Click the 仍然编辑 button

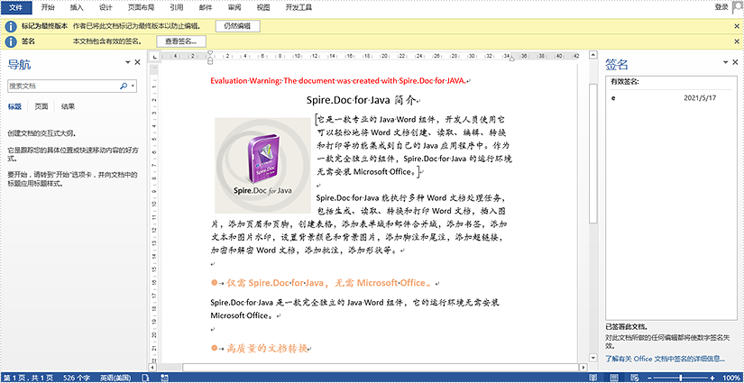(x=238, y=26)
